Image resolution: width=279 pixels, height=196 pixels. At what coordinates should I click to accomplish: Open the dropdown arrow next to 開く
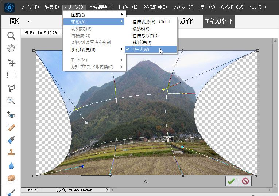[x=28, y=21]
